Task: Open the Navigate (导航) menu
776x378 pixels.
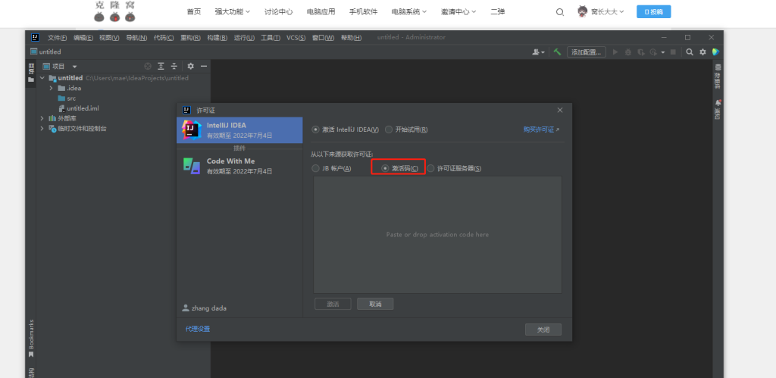Action: coord(136,38)
